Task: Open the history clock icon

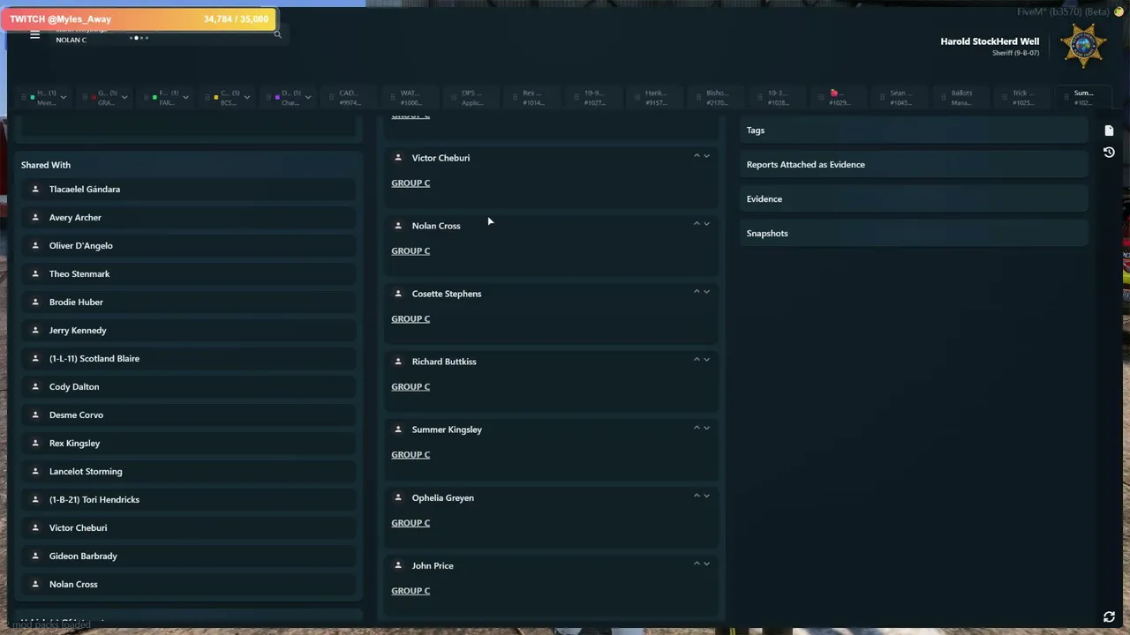Action: [x=1109, y=153]
